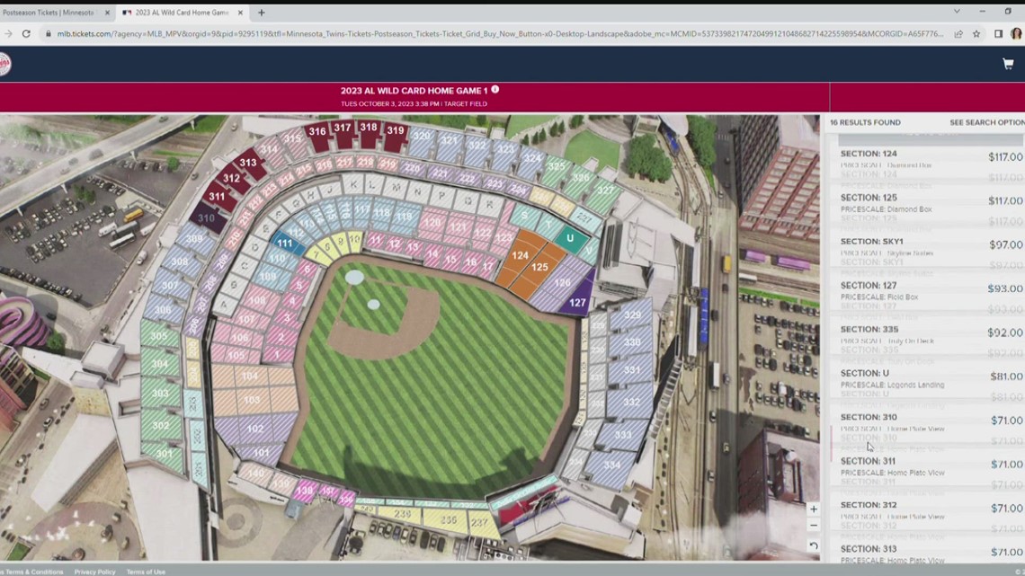
Task: Open the Terms of Use link
Action: pyautogui.click(x=146, y=572)
